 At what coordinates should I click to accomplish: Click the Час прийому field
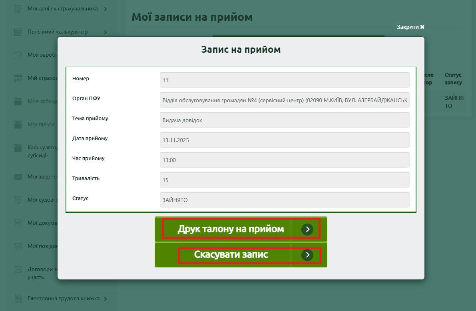click(284, 160)
